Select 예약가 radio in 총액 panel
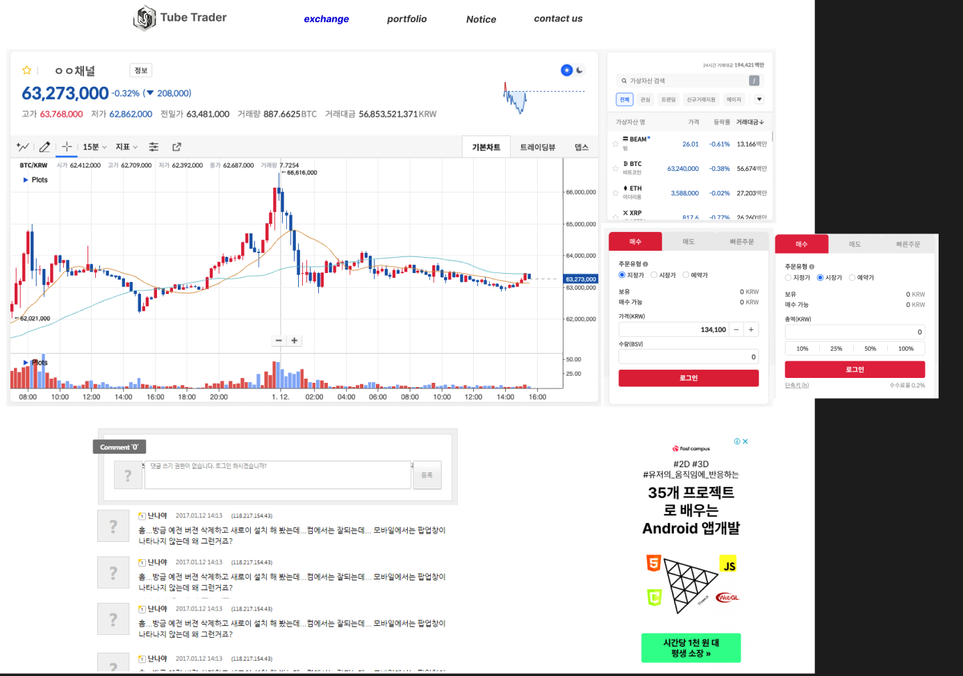The width and height of the screenshot is (963, 676). [x=852, y=278]
